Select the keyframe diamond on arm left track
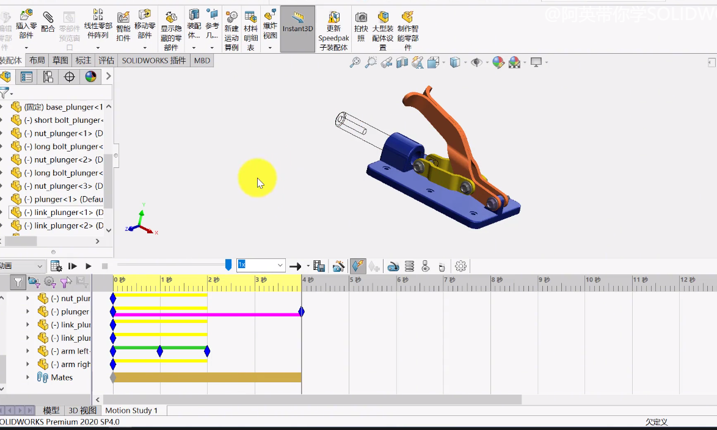 (x=160, y=351)
